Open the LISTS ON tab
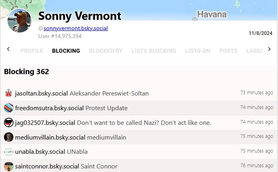This screenshot has height=172, width=278. [197, 51]
